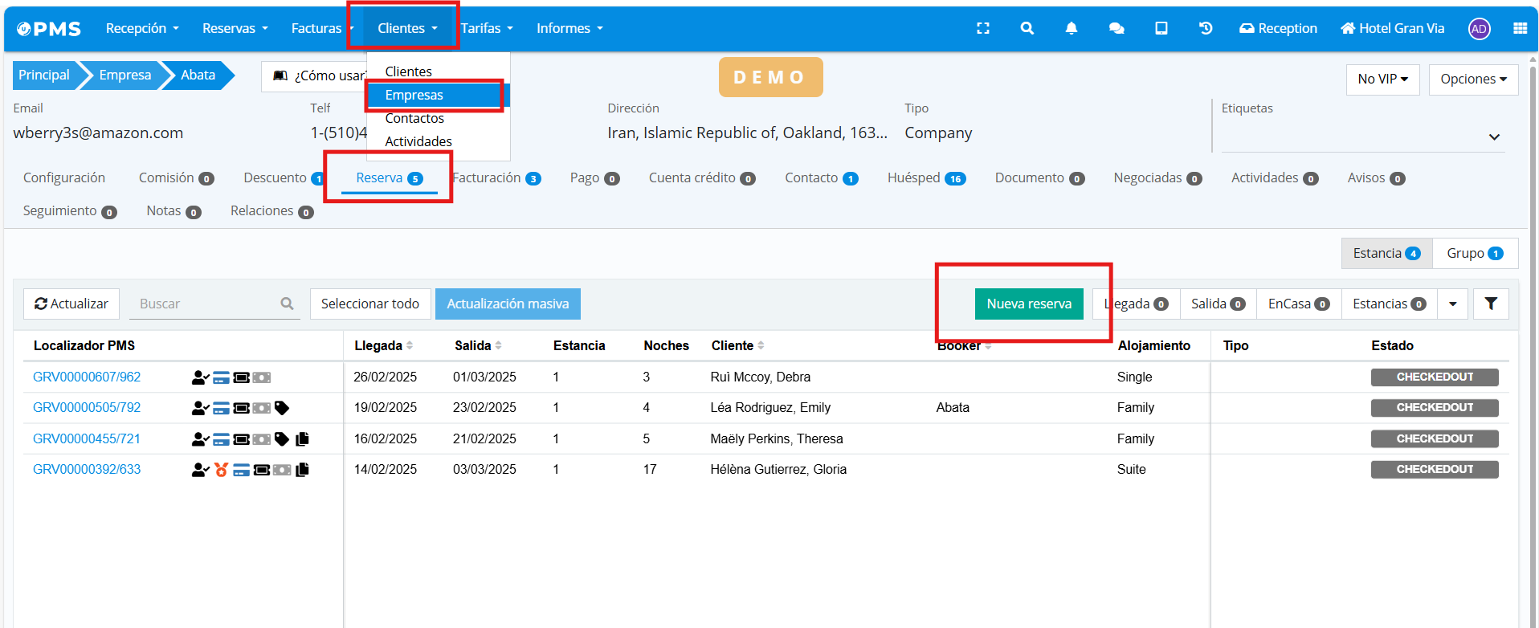Select Empresas from the Clientes menu
This screenshot has width=1539, height=628.
[414, 95]
